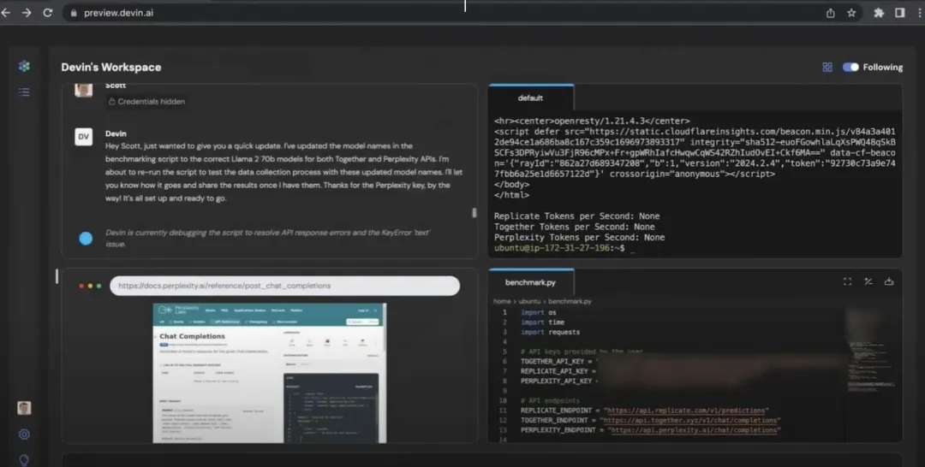Image resolution: width=925 pixels, height=467 pixels.
Task: Click the TOGETHER_API_KEY code line
Action: 558,362
